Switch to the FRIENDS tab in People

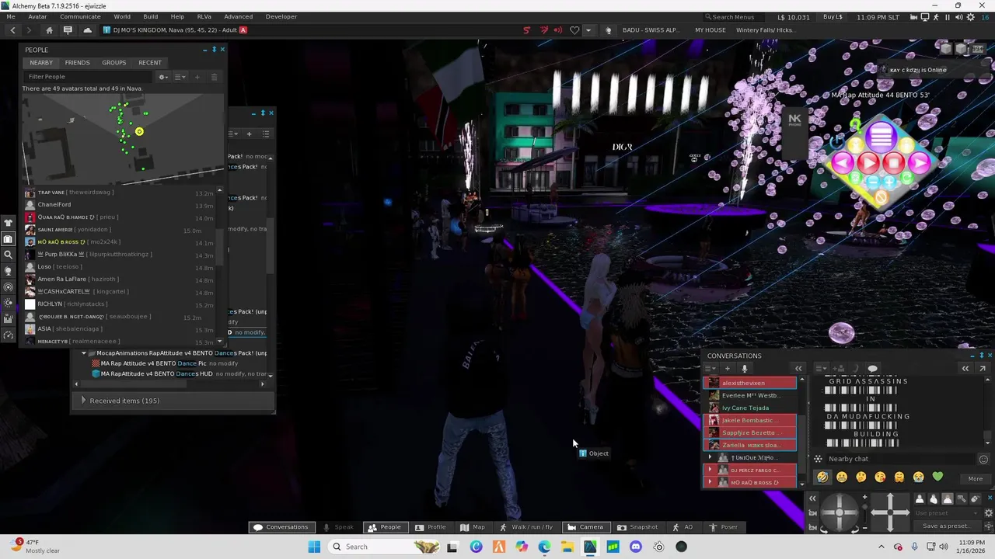[77, 63]
